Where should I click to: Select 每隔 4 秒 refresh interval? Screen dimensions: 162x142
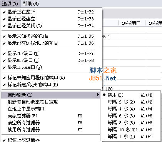point(130,109)
